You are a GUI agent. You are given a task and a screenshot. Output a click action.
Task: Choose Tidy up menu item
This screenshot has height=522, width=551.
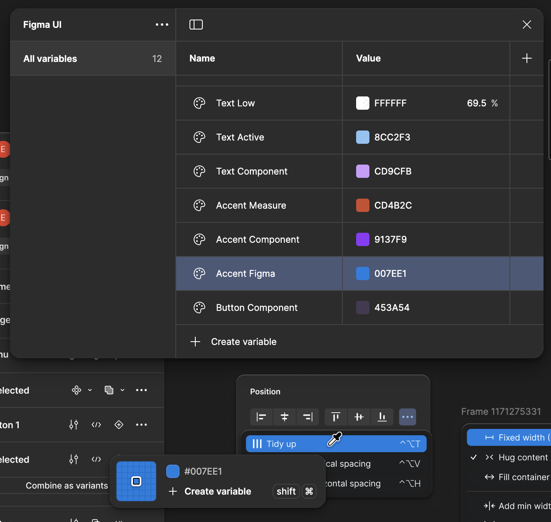tap(336, 444)
